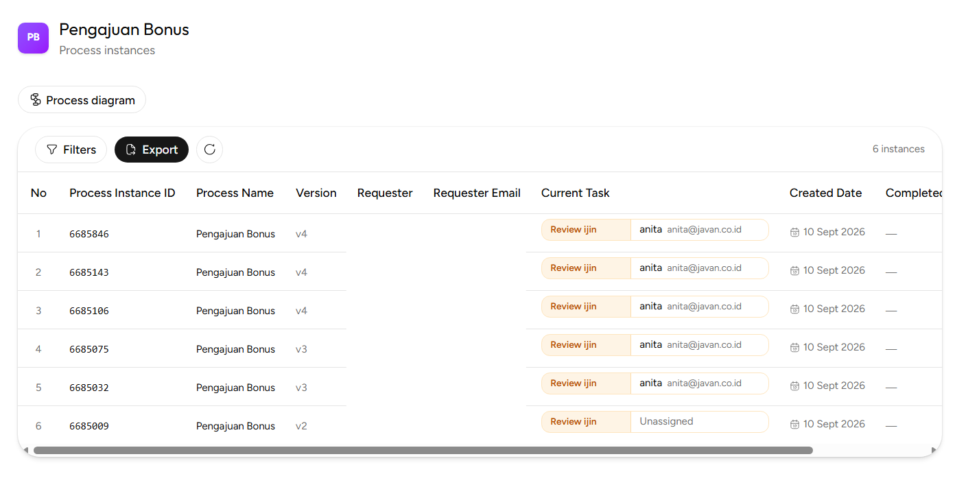
Task: Click the refresh icon button
Action: click(209, 150)
